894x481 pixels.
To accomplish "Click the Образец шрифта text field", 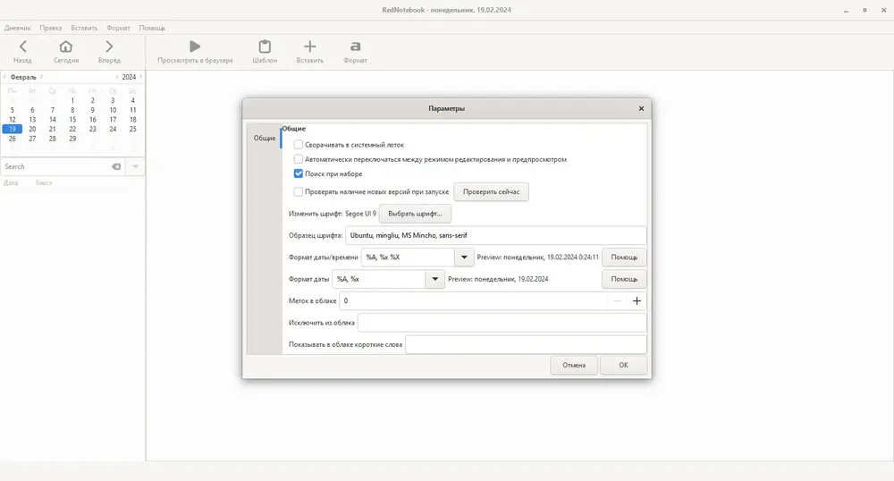I will click(495, 235).
